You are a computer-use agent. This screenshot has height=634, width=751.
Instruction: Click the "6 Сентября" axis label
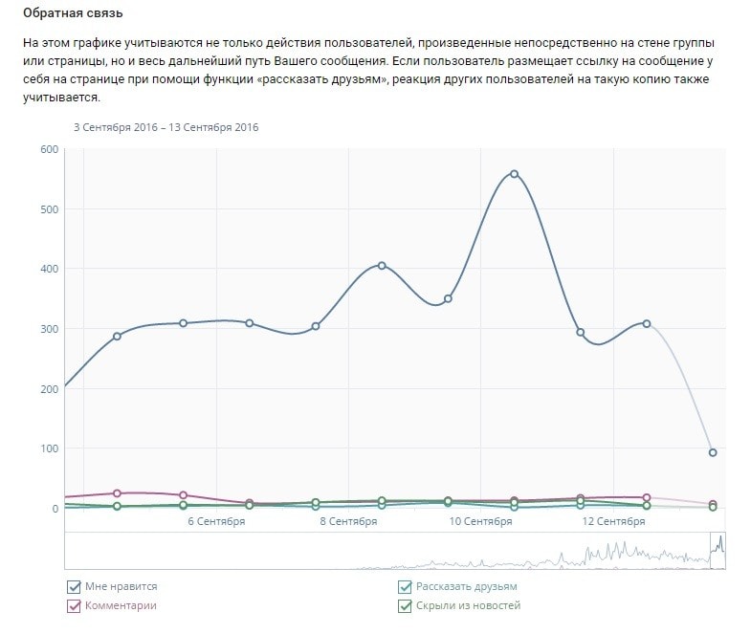[x=216, y=521]
